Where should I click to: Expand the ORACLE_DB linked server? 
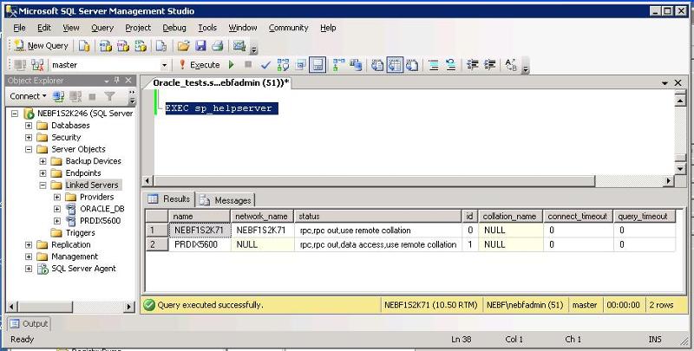57,209
